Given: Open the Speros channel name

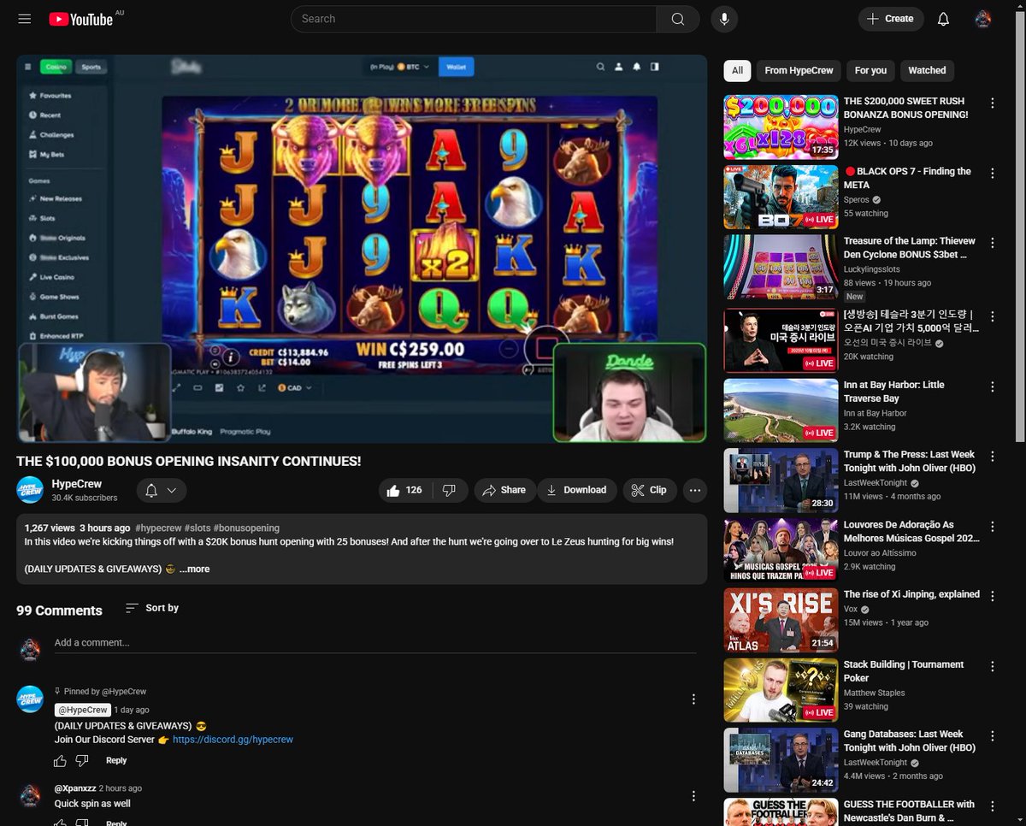Looking at the screenshot, I should [857, 199].
